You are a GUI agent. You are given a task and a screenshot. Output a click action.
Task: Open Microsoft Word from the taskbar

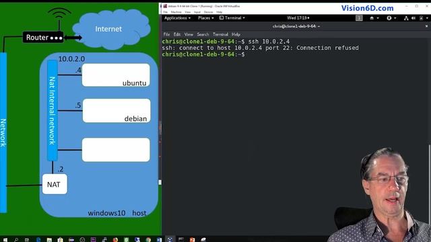point(159,239)
